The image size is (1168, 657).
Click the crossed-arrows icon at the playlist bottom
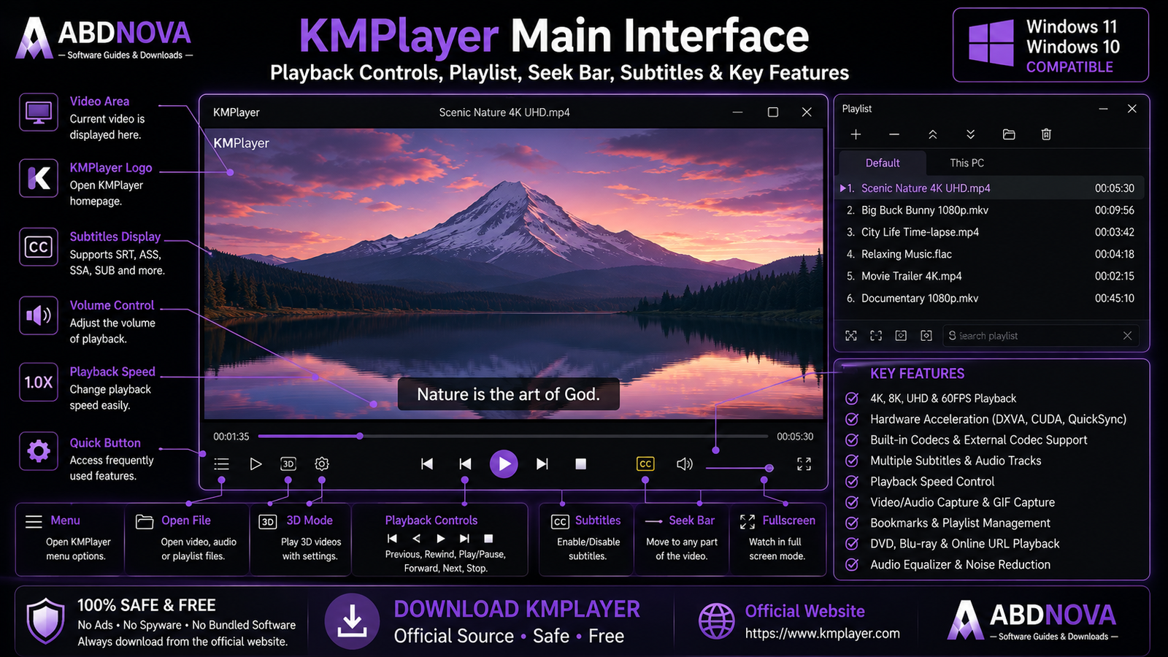point(851,336)
